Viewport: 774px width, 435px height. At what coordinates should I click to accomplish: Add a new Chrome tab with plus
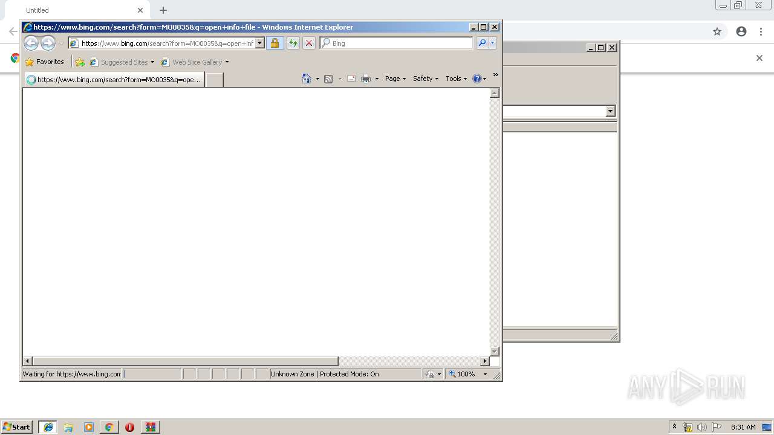(x=163, y=10)
